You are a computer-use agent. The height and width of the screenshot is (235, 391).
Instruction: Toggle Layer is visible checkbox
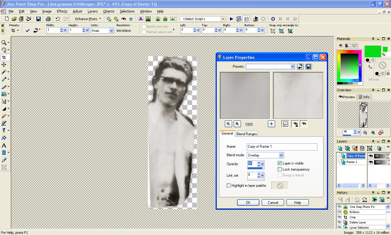pos(280,163)
